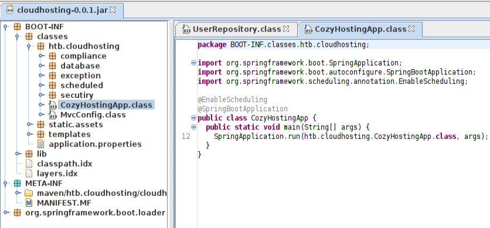
Task: Expand the maven/htb.cloudhosting folder
Action: (x=17, y=193)
